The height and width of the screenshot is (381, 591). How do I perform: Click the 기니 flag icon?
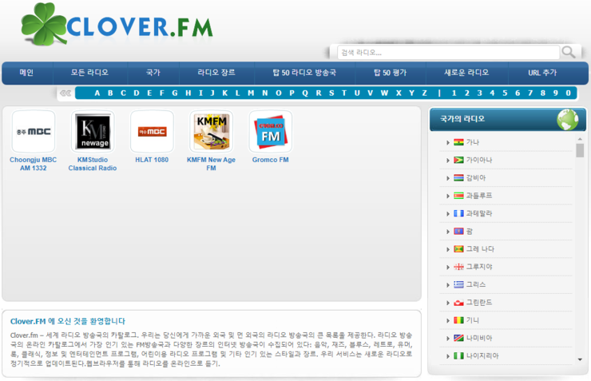(x=458, y=320)
